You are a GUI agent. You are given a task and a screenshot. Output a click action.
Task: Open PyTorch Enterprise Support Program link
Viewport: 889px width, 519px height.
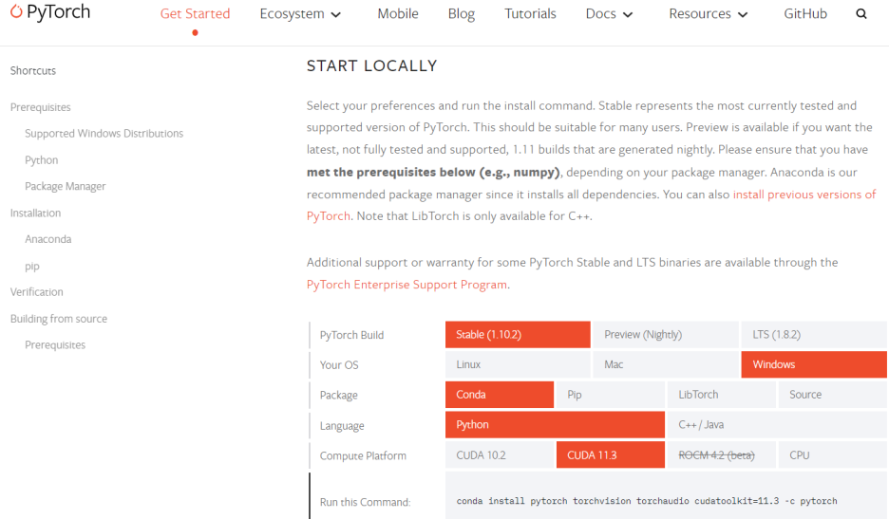point(407,285)
